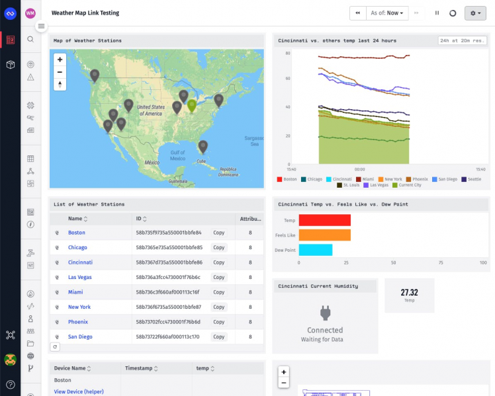
Task: Open the help question mark icon
Action: [11, 384]
